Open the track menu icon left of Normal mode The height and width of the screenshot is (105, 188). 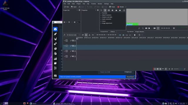[x=65, y=35]
